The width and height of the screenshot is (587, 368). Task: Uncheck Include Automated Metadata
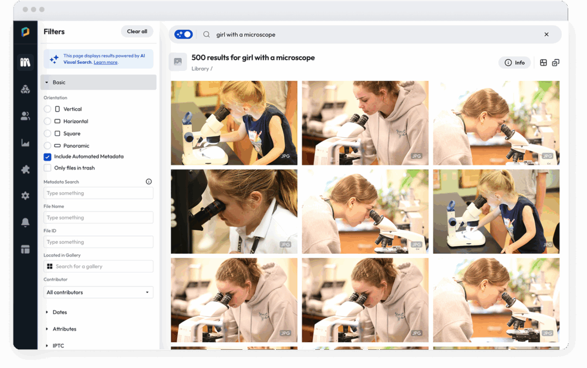[x=47, y=157]
